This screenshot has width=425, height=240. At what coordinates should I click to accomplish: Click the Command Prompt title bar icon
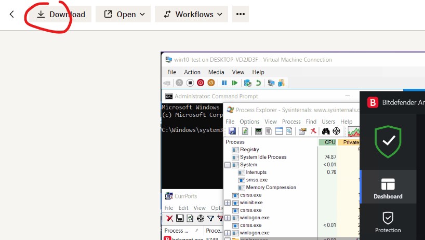pos(169,97)
